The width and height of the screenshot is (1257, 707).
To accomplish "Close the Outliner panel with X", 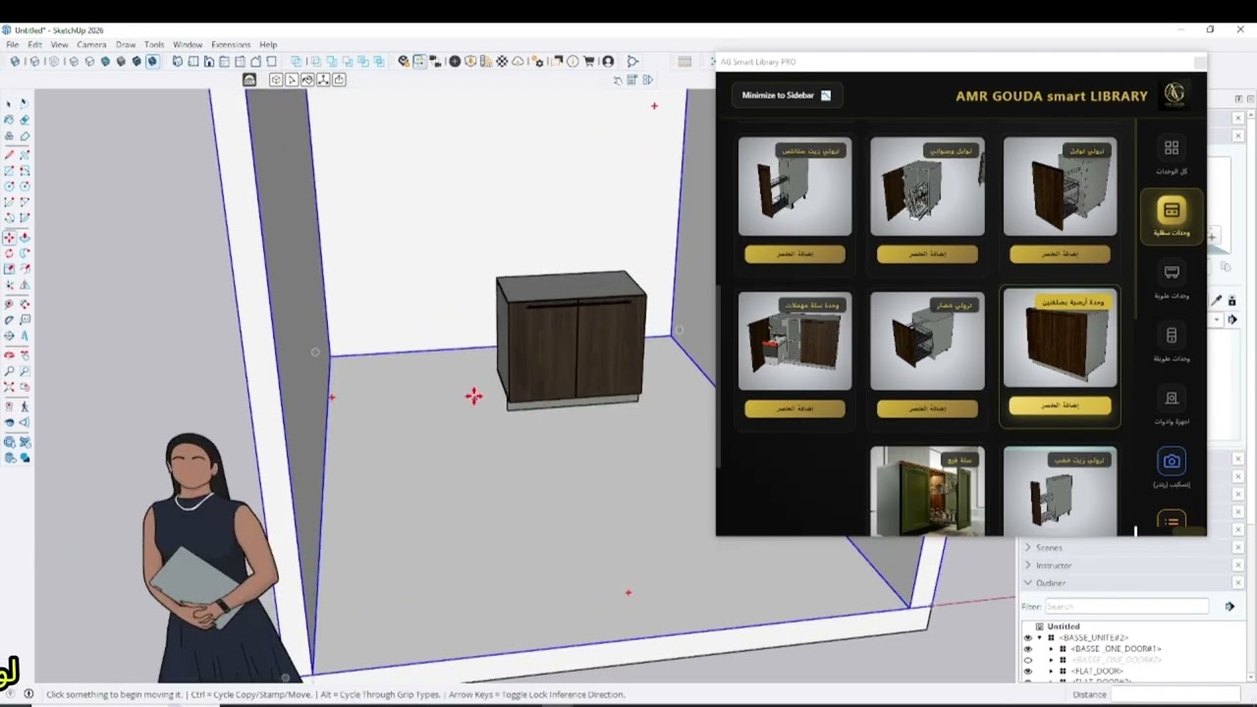I will click(x=1236, y=583).
